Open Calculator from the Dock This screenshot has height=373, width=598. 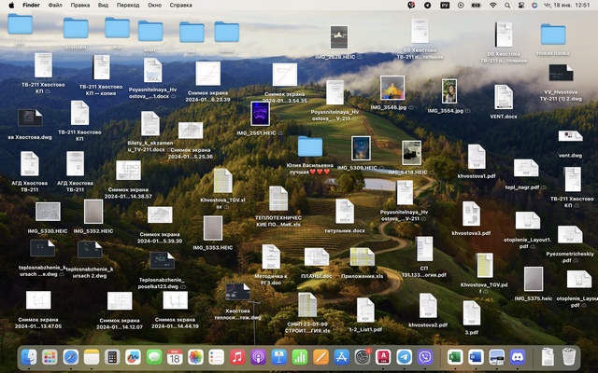[x=112, y=357]
